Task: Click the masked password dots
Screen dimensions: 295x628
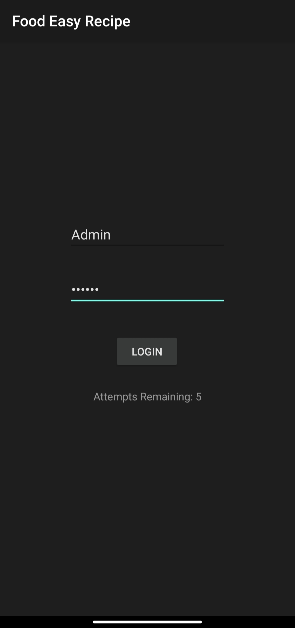Action: point(85,290)
